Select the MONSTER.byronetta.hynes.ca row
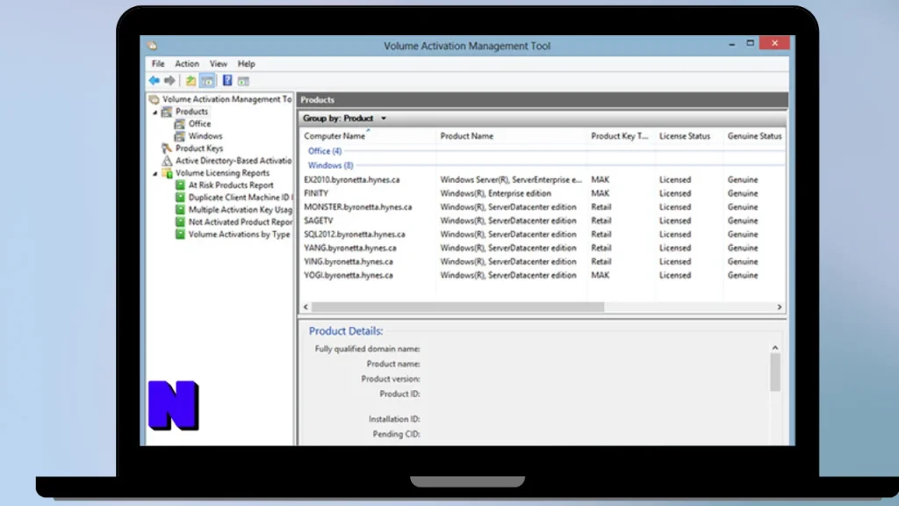 542,207
